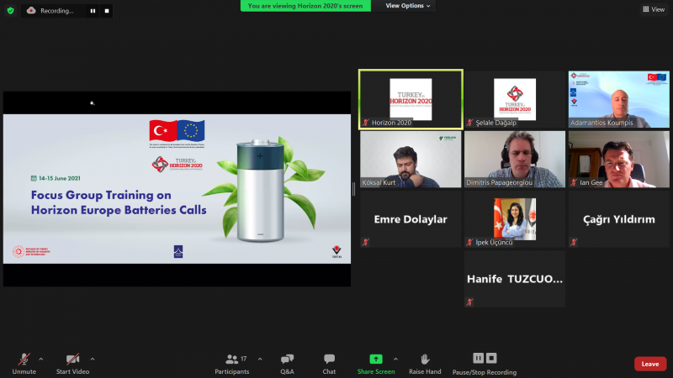Pause recording in the bottom toolbar

point(478,358)
